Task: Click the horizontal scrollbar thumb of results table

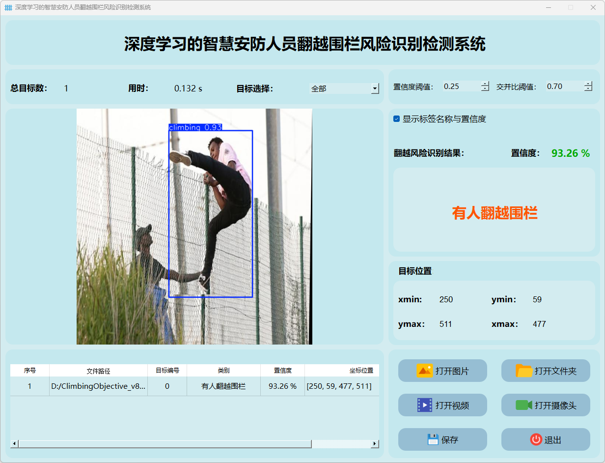Action: pos(165,444)
